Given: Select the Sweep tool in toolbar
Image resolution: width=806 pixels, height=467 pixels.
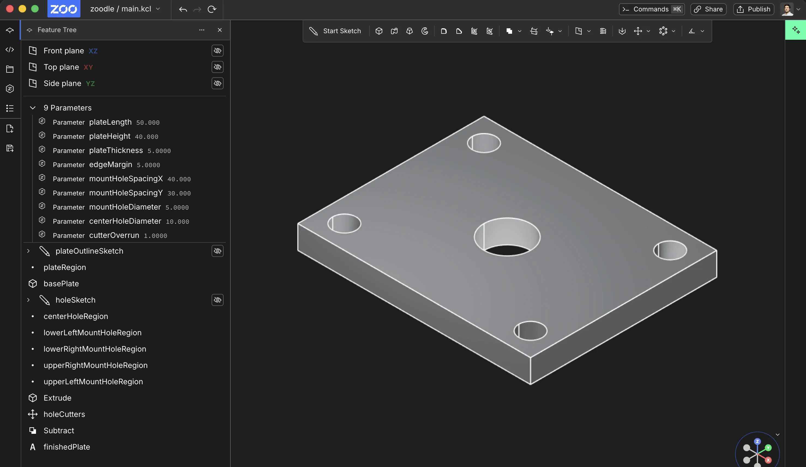Looking at the screenshot, I should [394, 31].
